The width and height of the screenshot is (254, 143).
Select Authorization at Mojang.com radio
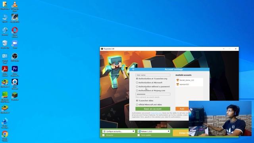click(137, 91)
